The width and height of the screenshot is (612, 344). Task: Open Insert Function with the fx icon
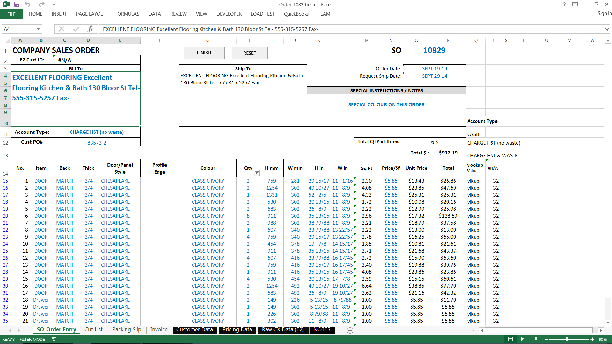[x=91, y=29]
